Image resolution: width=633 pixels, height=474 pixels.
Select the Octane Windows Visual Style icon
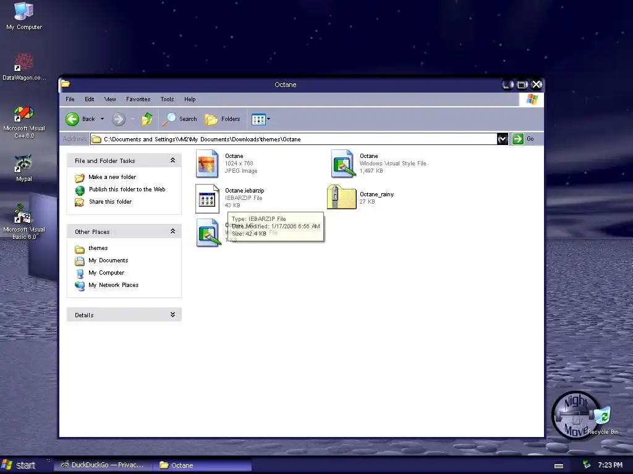[342, 163]
